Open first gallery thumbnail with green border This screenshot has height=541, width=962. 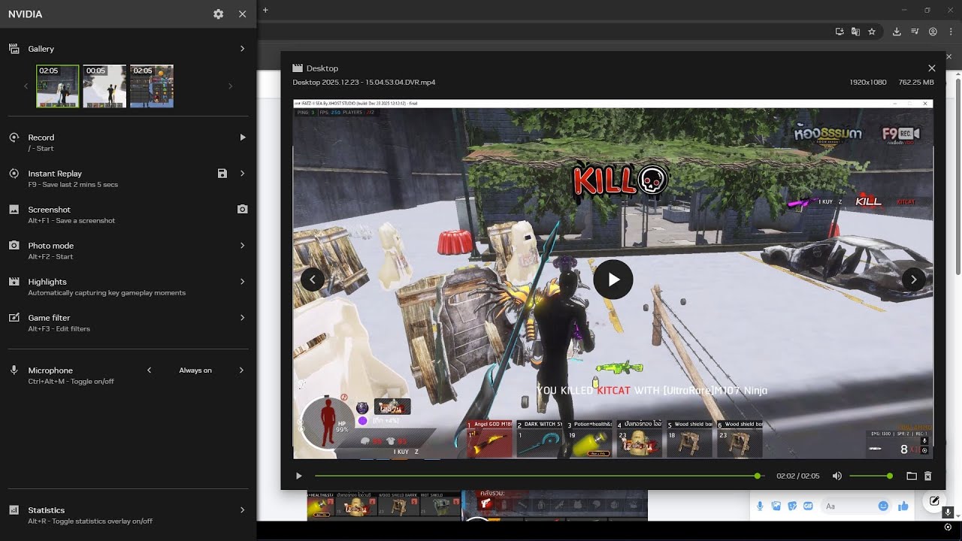pyautogui.click(x=58, y=86)
